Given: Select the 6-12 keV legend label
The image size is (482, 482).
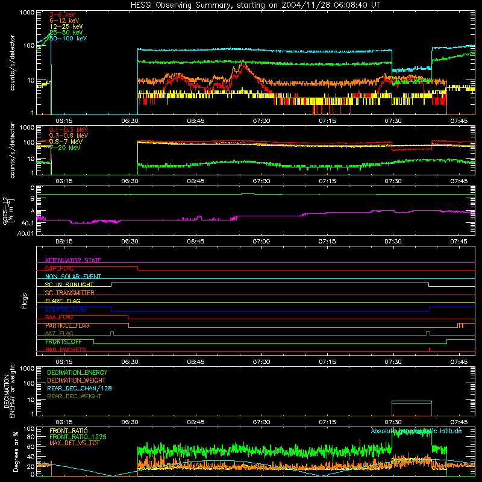Looking at the screenshot, I should pyautogui.click(x=64, y=20).
